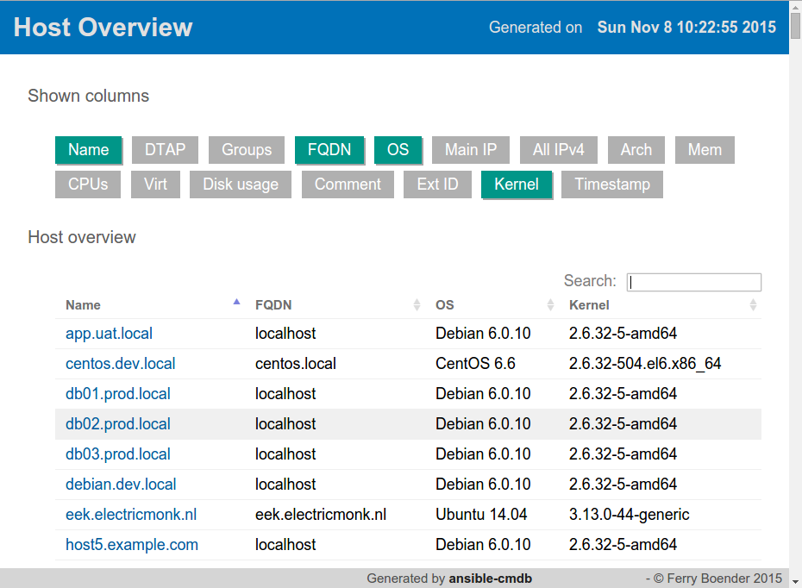Click the 2.6.32-504.el6.x86_64 kernel cell
Screen dimensions: 802x588
pos(645,364)
